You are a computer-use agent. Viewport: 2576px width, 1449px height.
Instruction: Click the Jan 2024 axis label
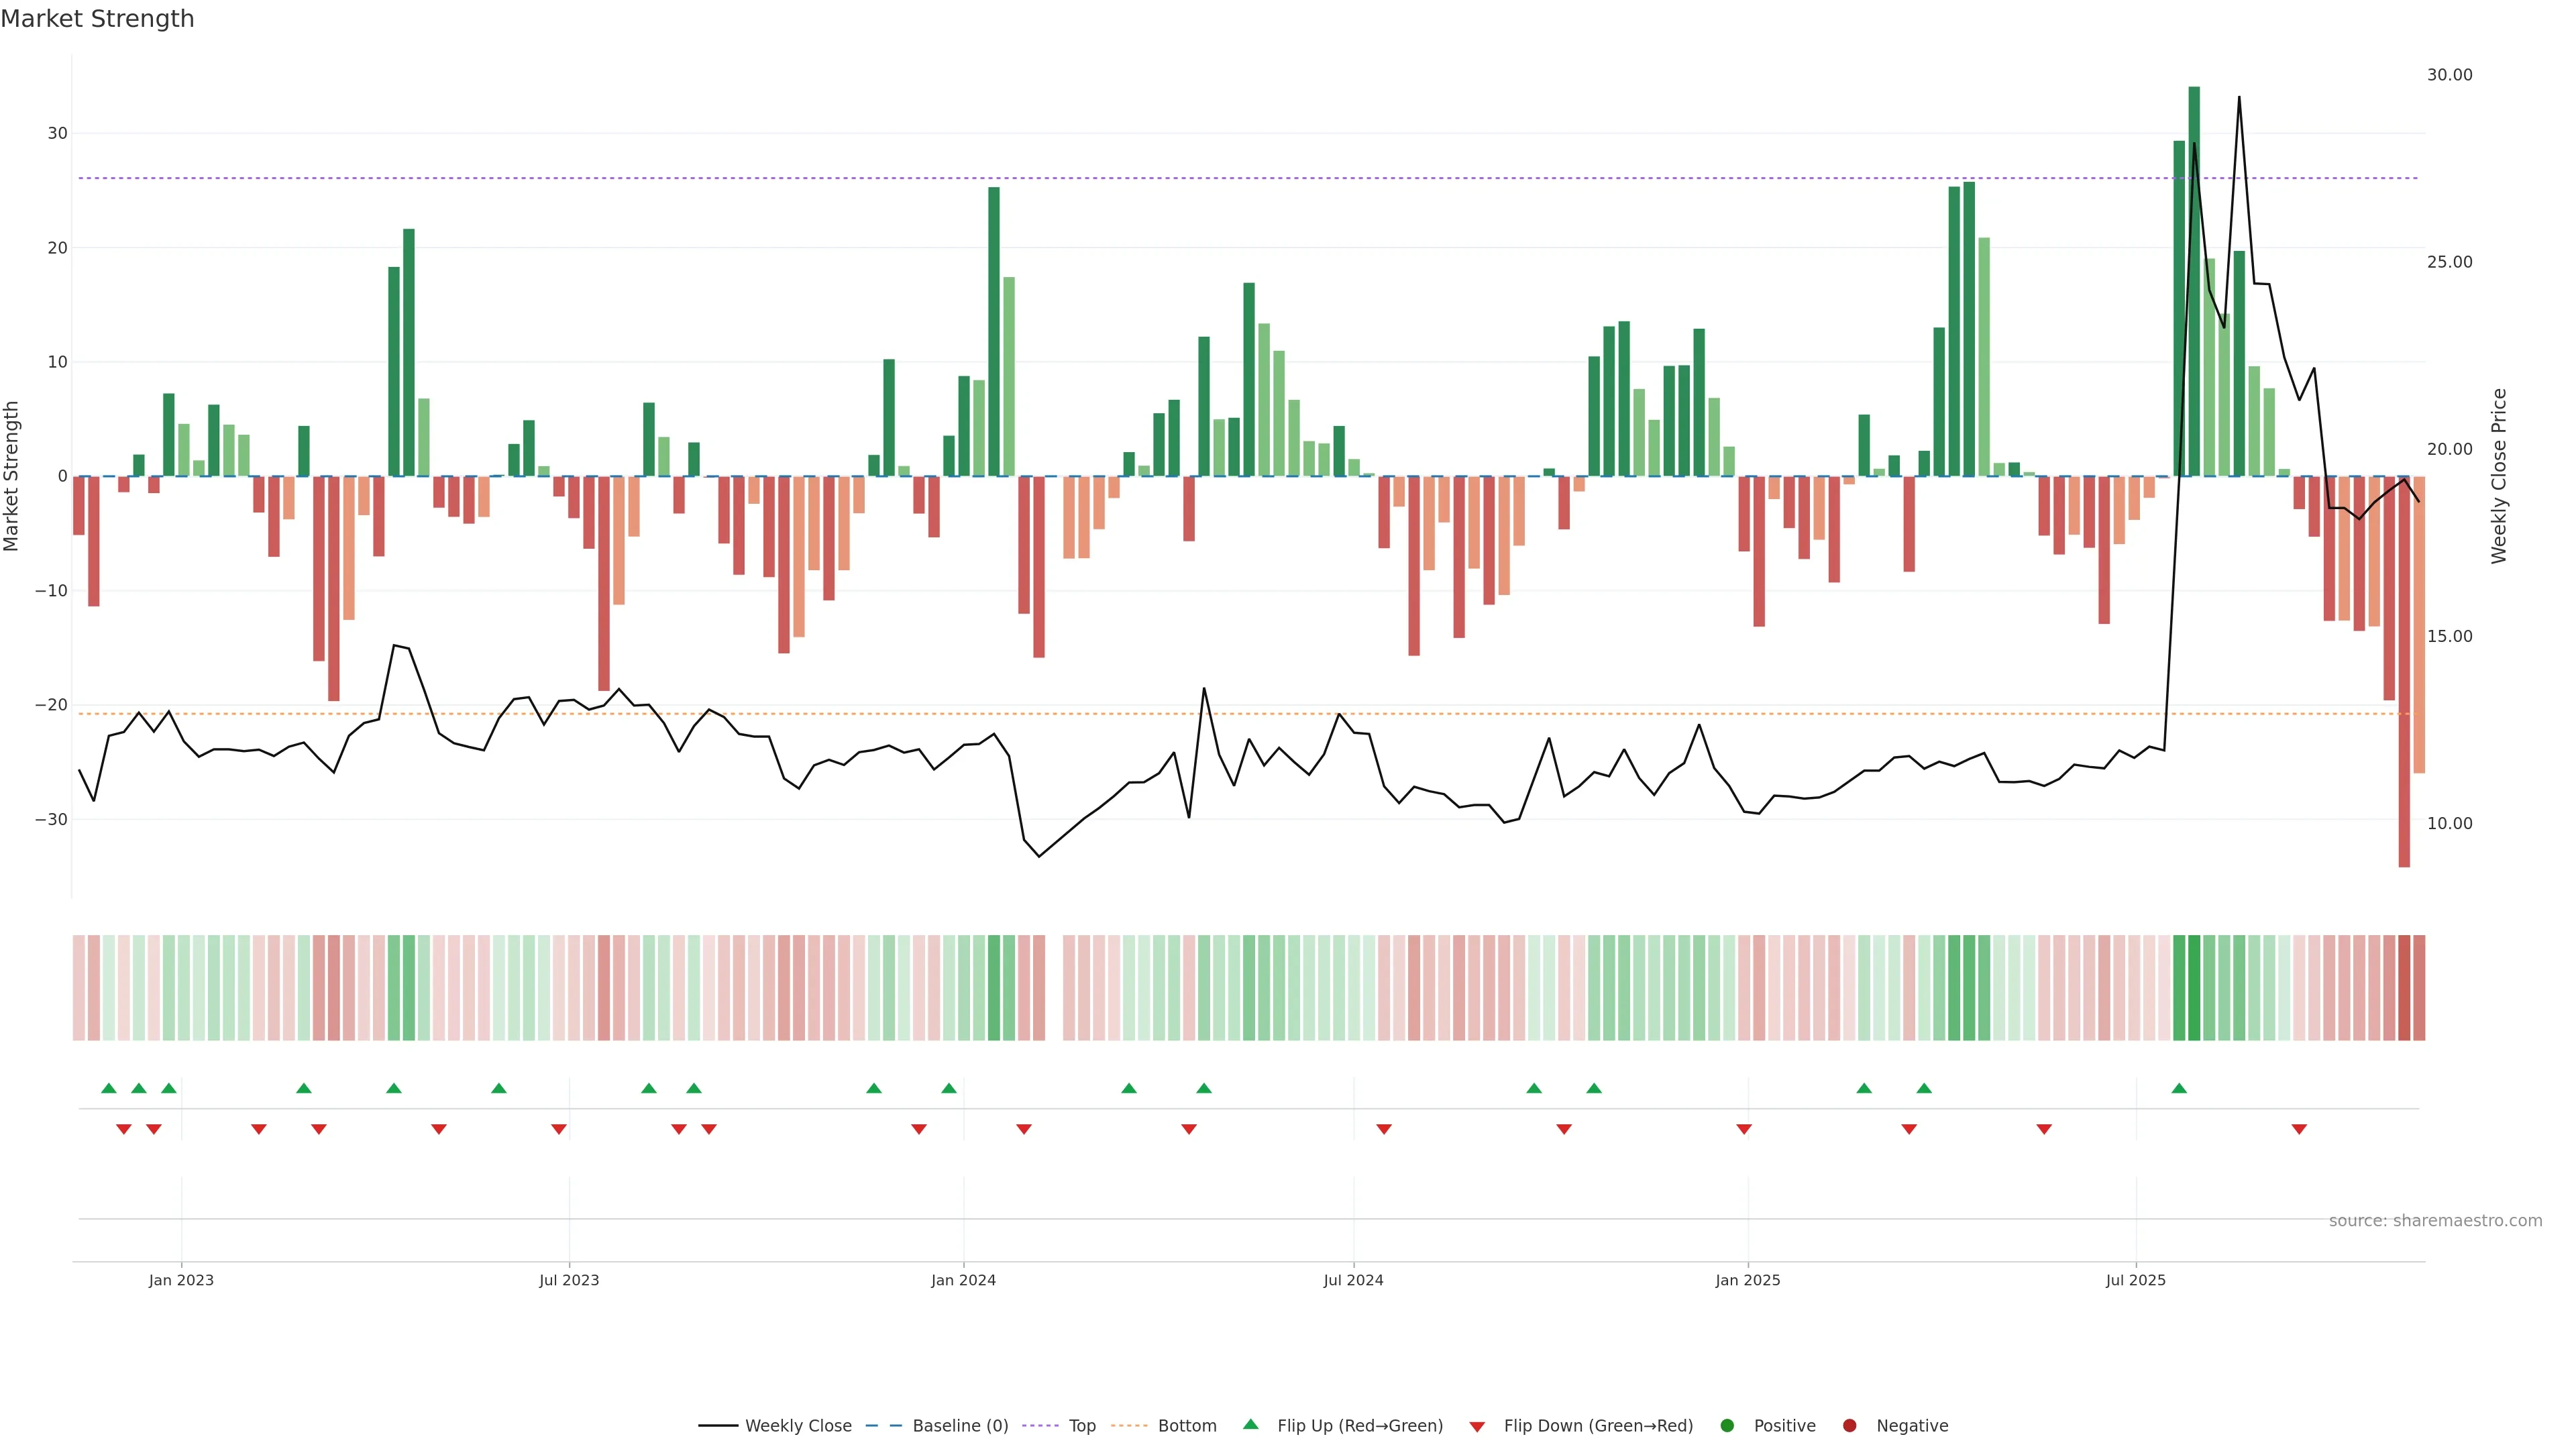point(963,1280)
